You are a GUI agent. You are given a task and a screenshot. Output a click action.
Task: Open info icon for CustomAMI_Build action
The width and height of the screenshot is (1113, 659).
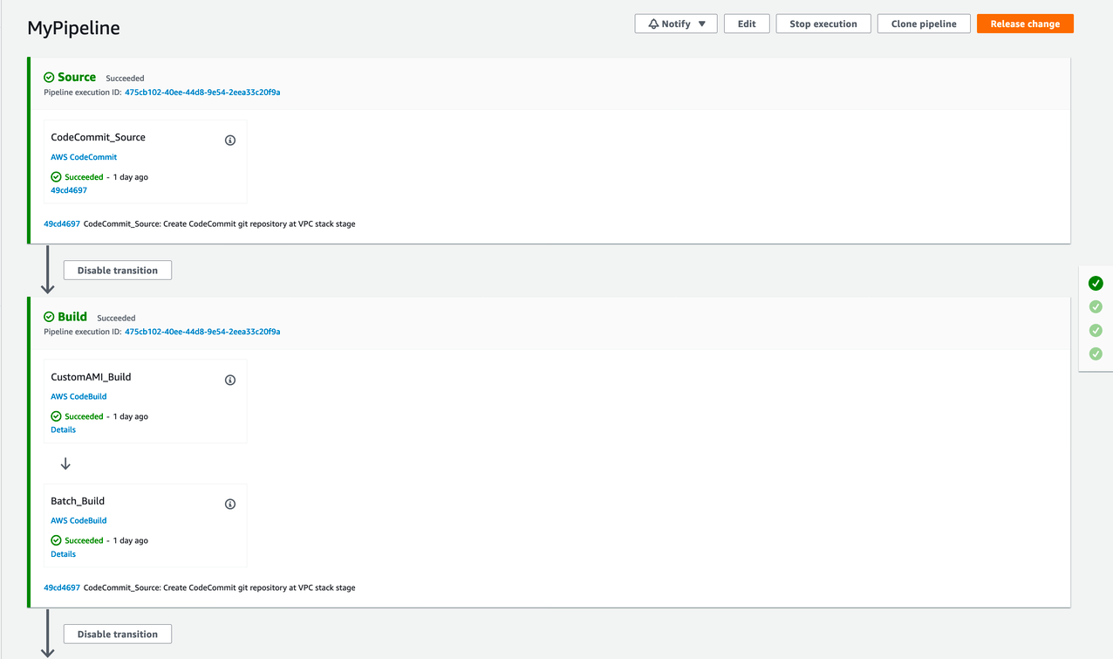230,381
